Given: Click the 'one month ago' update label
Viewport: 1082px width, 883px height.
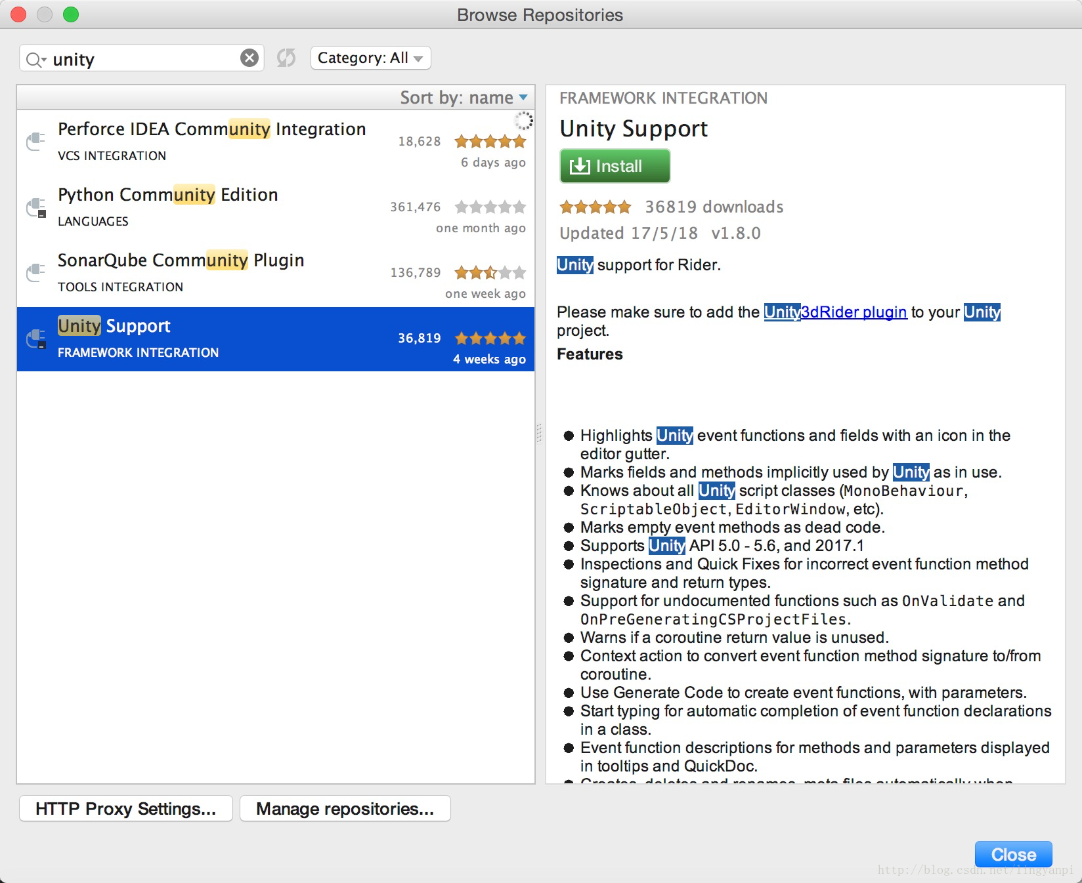Looking at the screenshot, I should (x=481, y=228).
